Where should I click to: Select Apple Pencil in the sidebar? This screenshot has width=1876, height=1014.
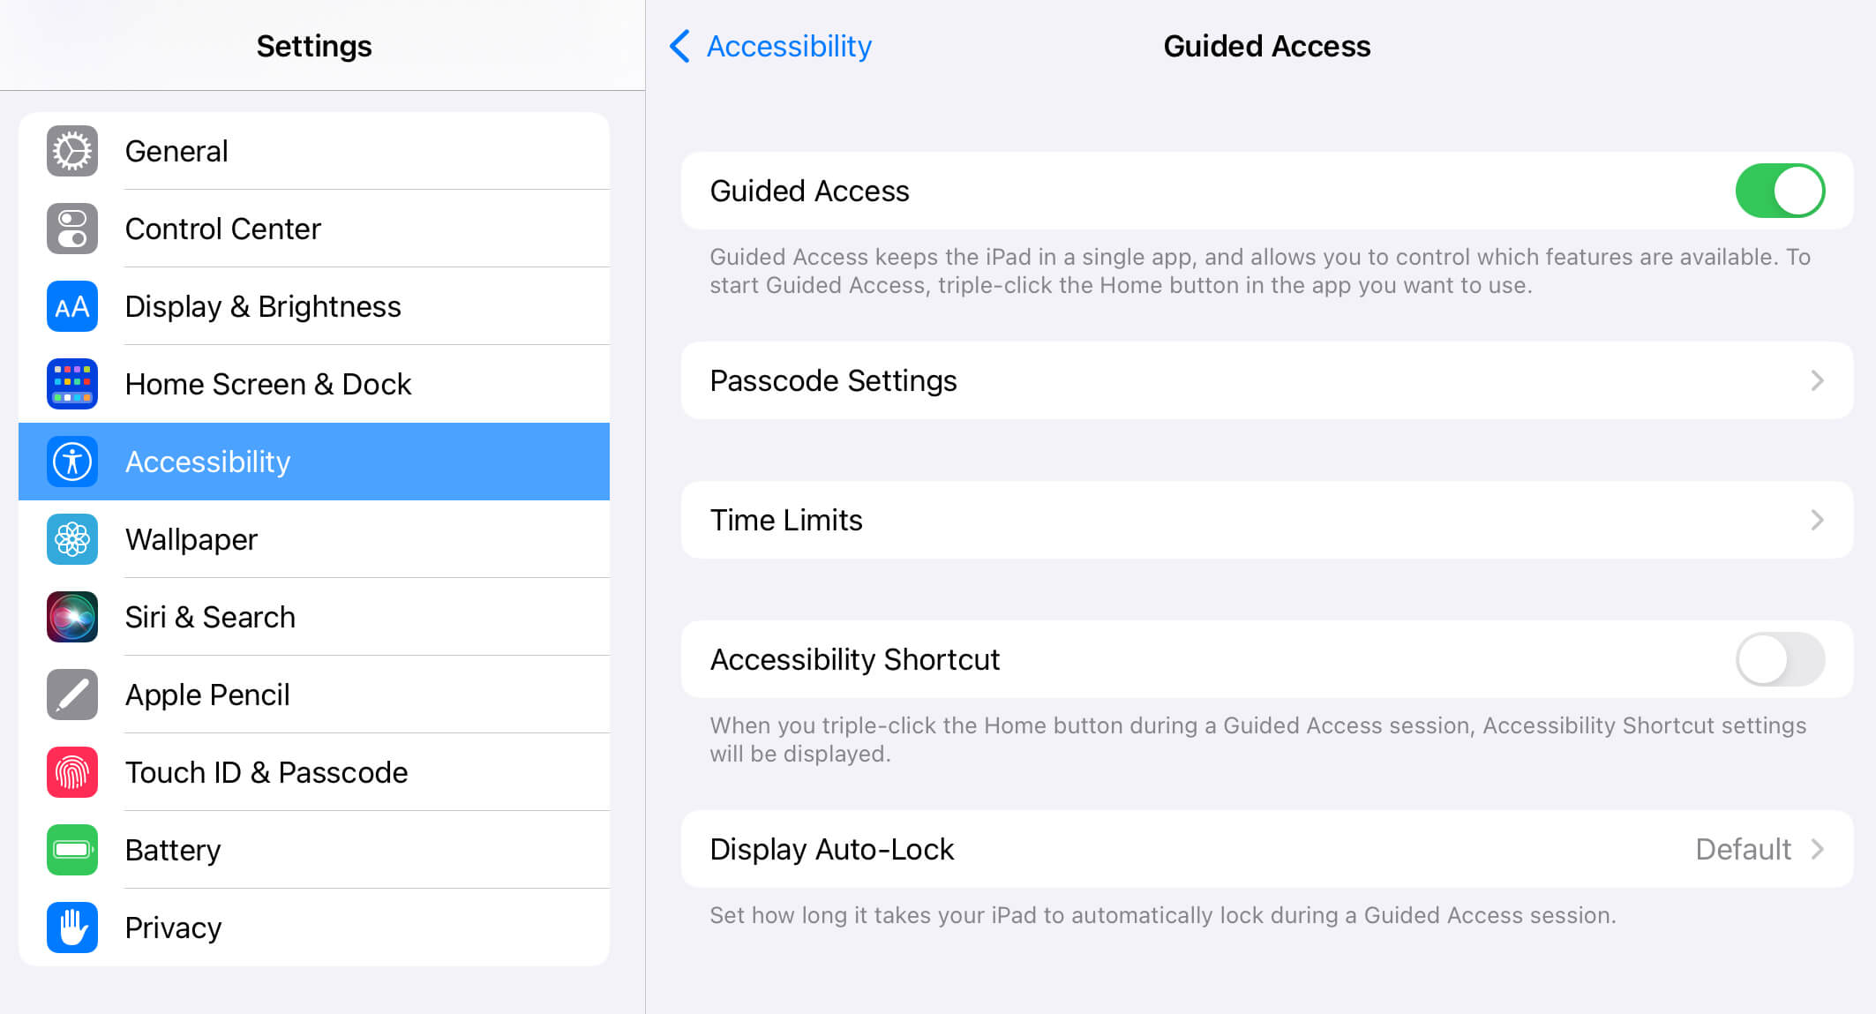coord(208,695)
